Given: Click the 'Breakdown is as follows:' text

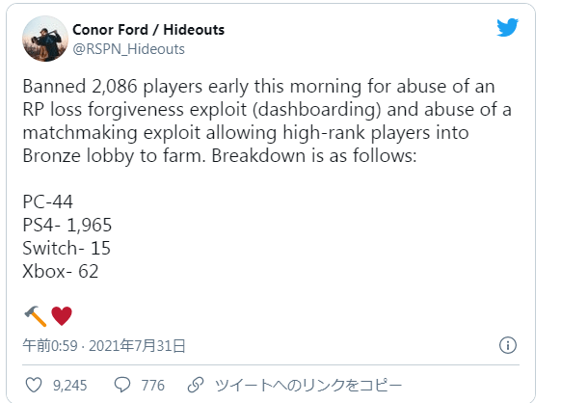Looking at the screenshot, I should [x=314, y=155].
